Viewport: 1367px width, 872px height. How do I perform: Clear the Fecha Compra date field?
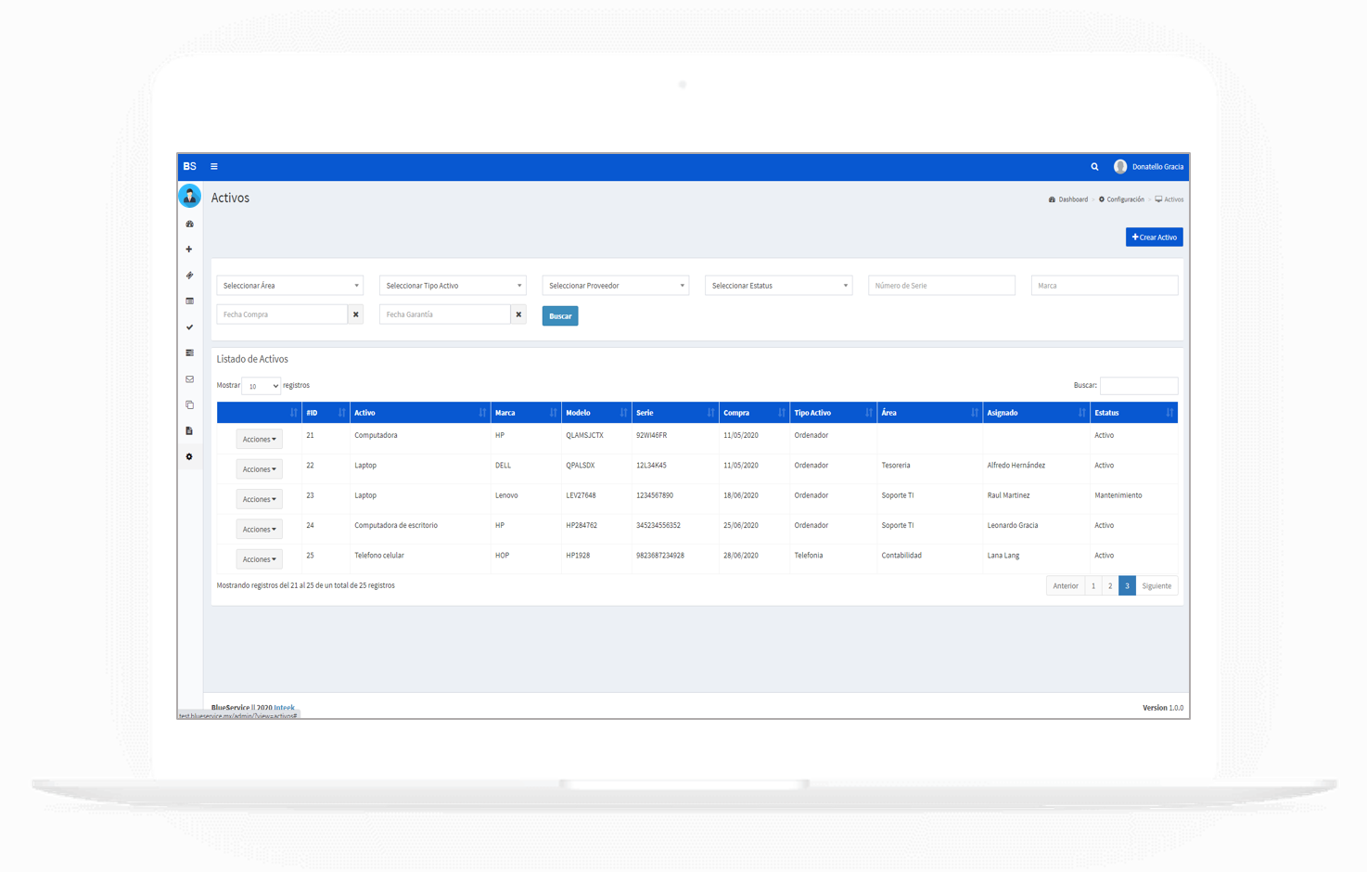coord(355,314)
